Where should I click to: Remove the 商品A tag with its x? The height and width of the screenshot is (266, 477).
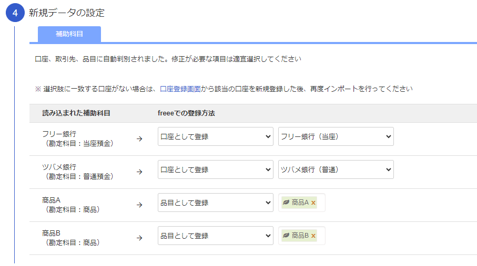pyautogui.click(x=313, y=203)
